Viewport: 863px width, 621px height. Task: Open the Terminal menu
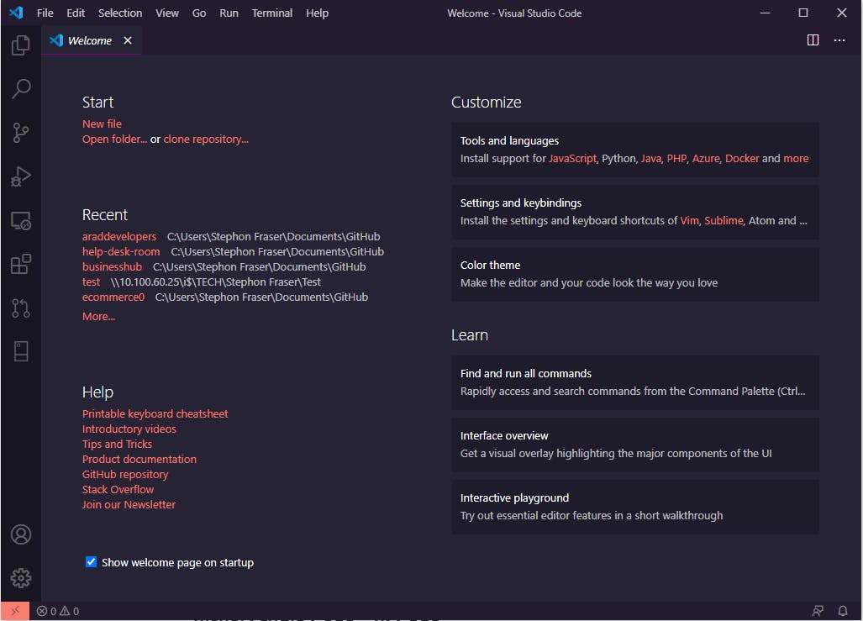coord(272,13)
